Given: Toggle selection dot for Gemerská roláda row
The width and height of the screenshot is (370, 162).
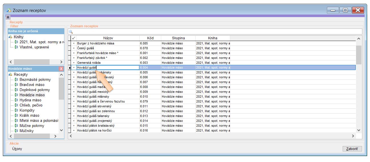Looking at the screenshot, I should point(73,63).
